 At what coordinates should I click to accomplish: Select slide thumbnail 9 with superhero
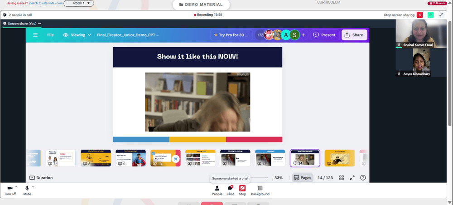[130, 158]
